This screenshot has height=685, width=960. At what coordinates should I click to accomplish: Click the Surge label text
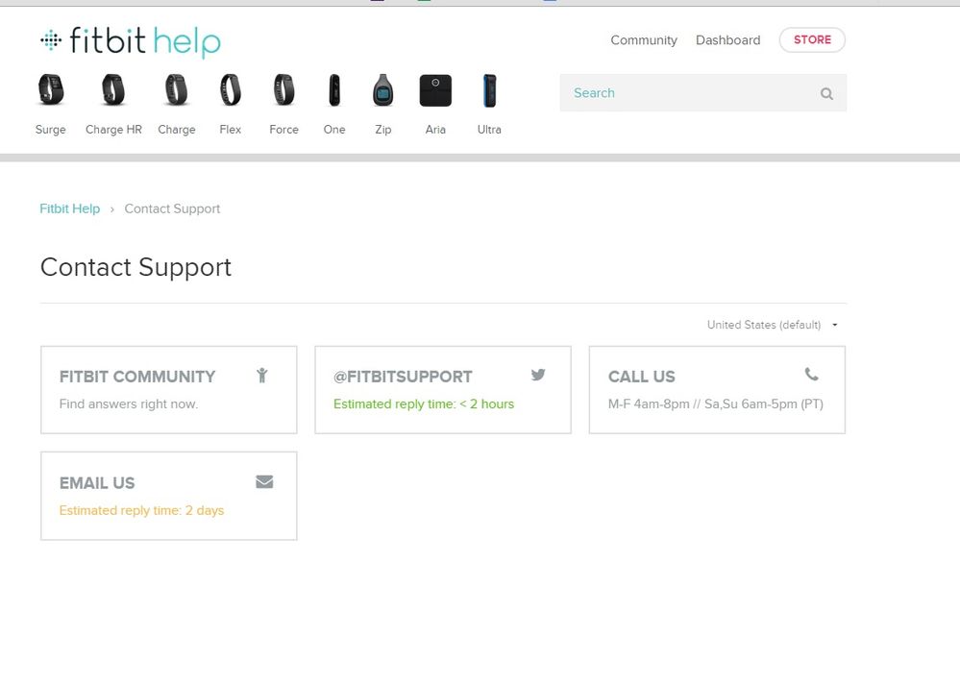51,130
